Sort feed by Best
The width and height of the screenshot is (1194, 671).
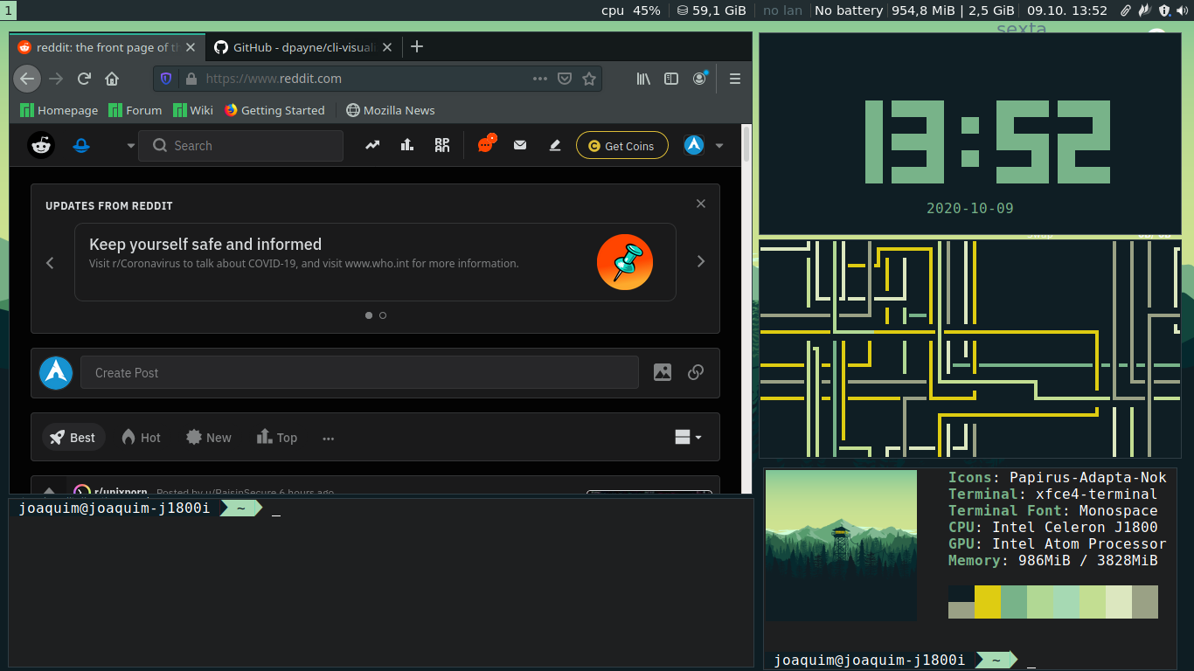[x=73, y=438]
